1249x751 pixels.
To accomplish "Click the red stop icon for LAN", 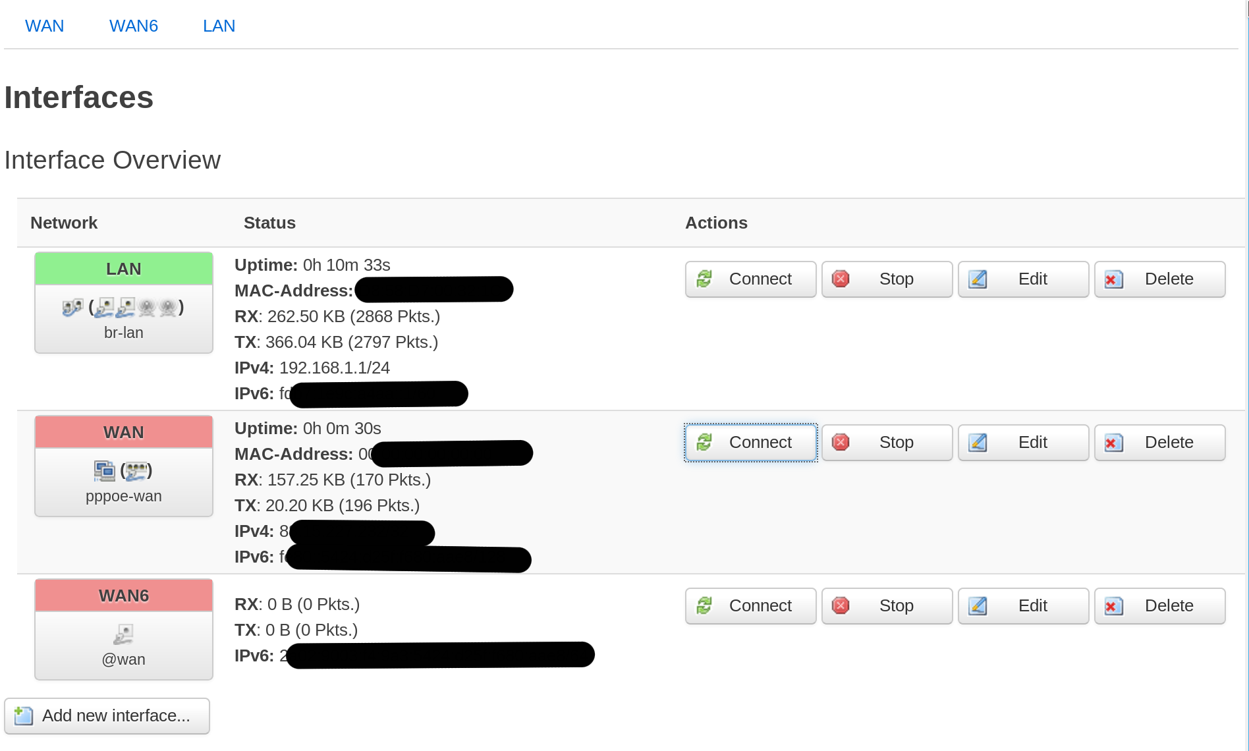I will [x=841, y=279].
